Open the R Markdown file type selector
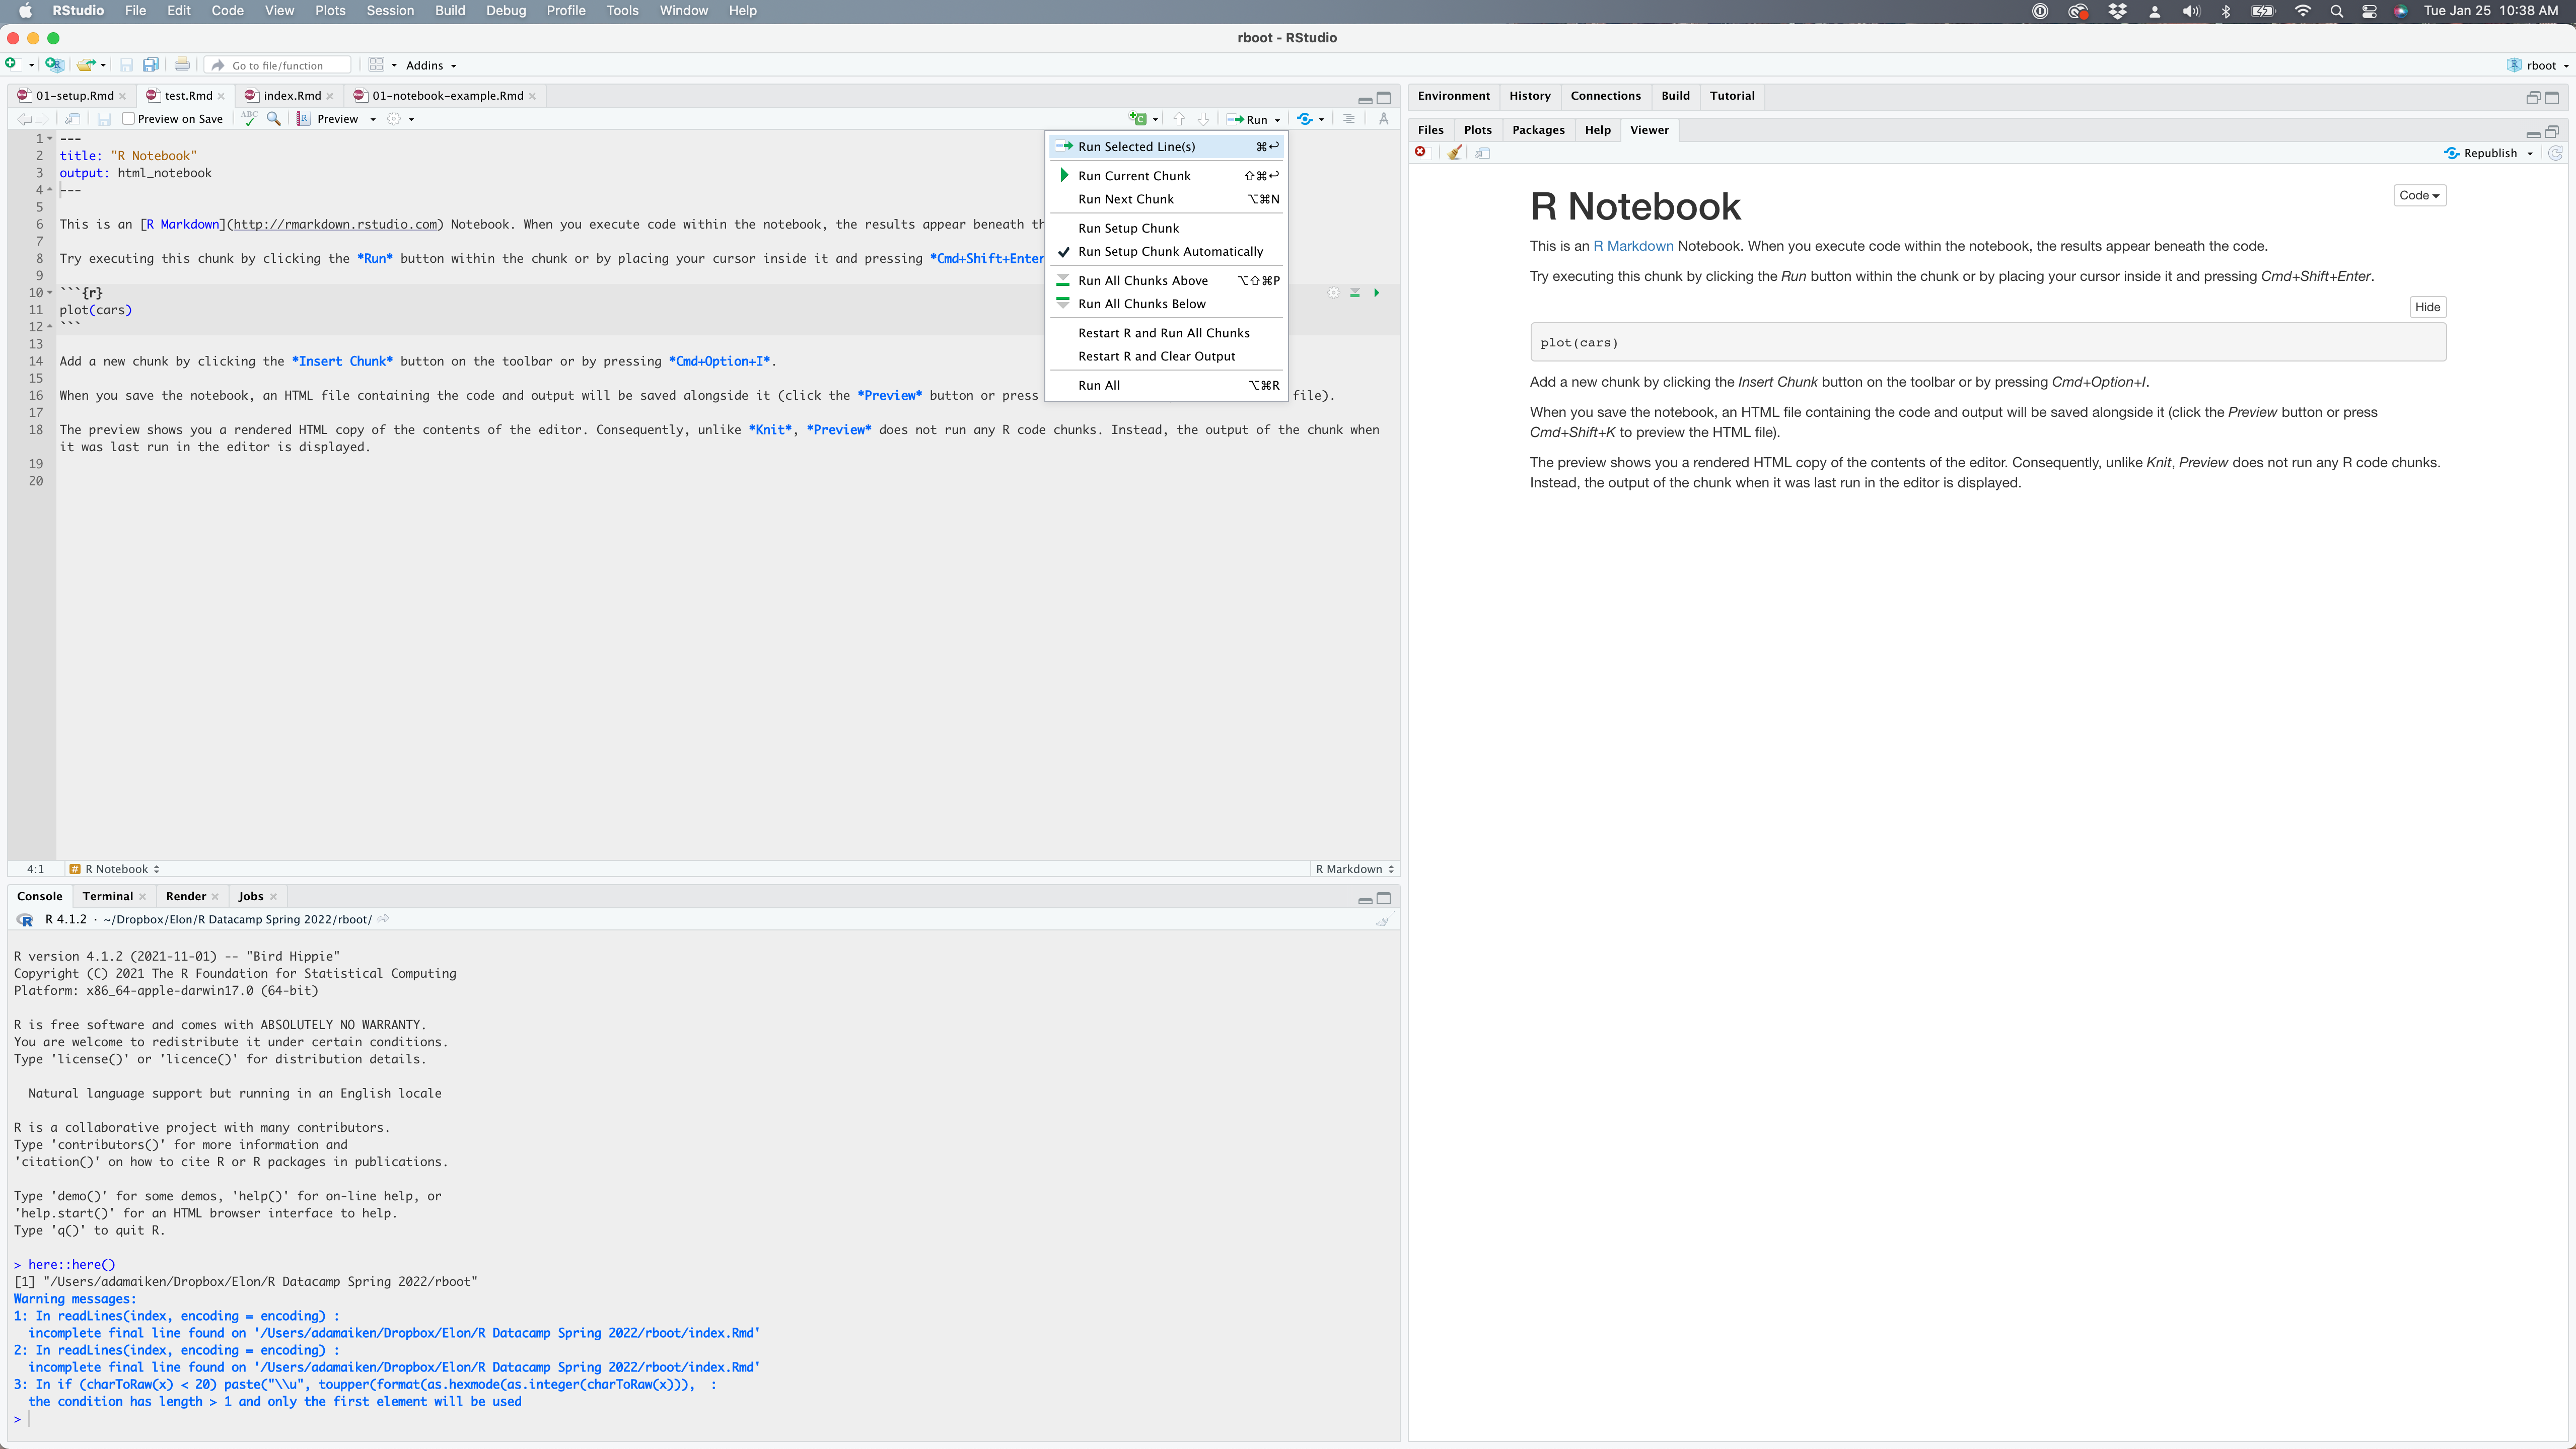2576x1449 pixels. [x=1354, y=869]
